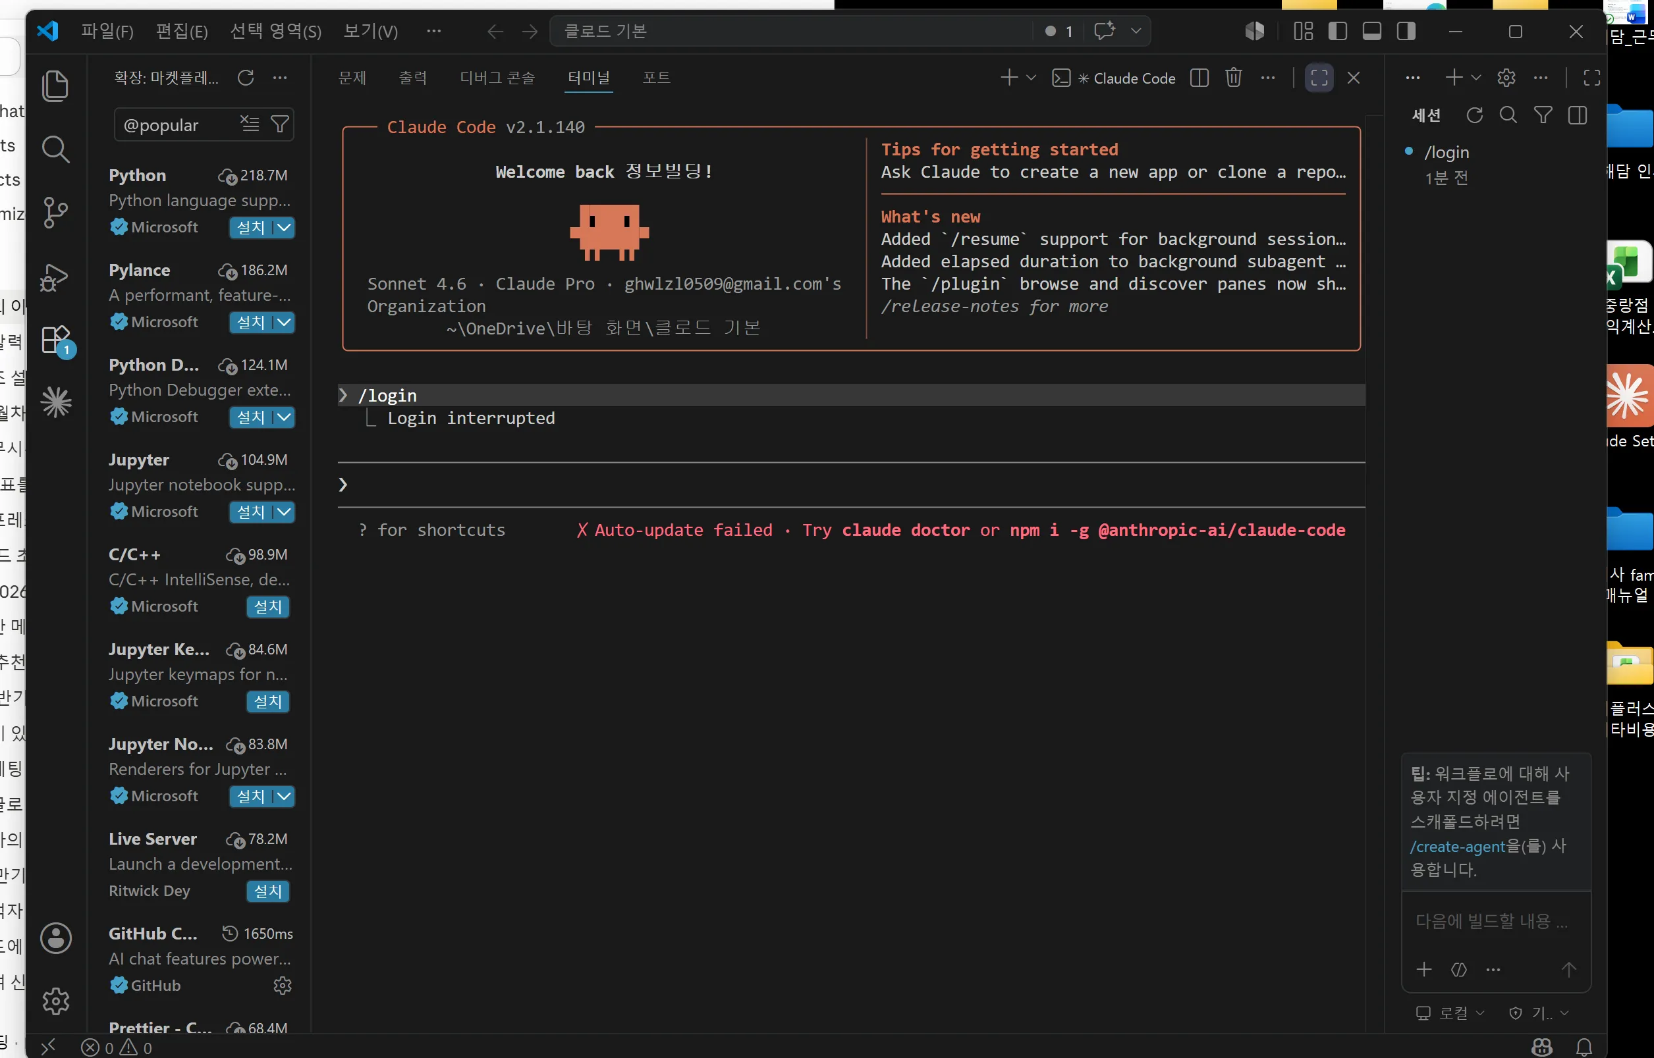Image resolution: width=1654 pixels, height=1058 pixels.
Task: Search sessions with the magnifier icon
Action: 1508,115
